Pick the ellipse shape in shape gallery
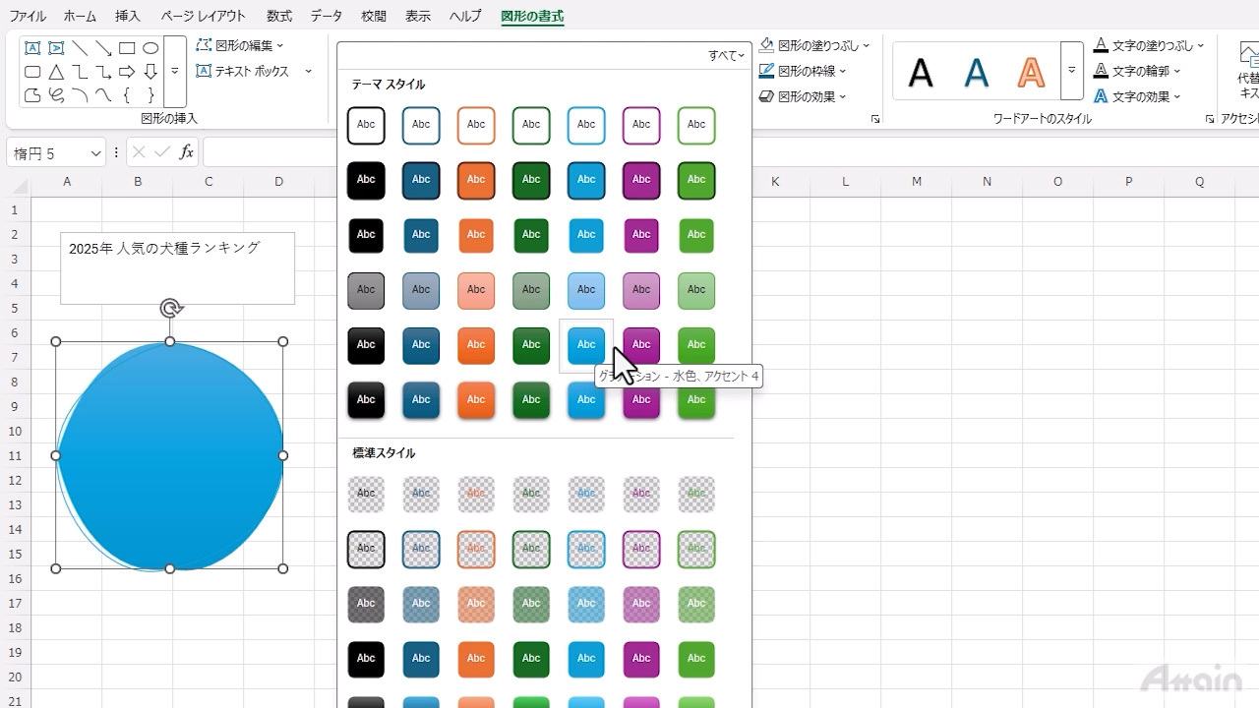 tap(150, 48)
